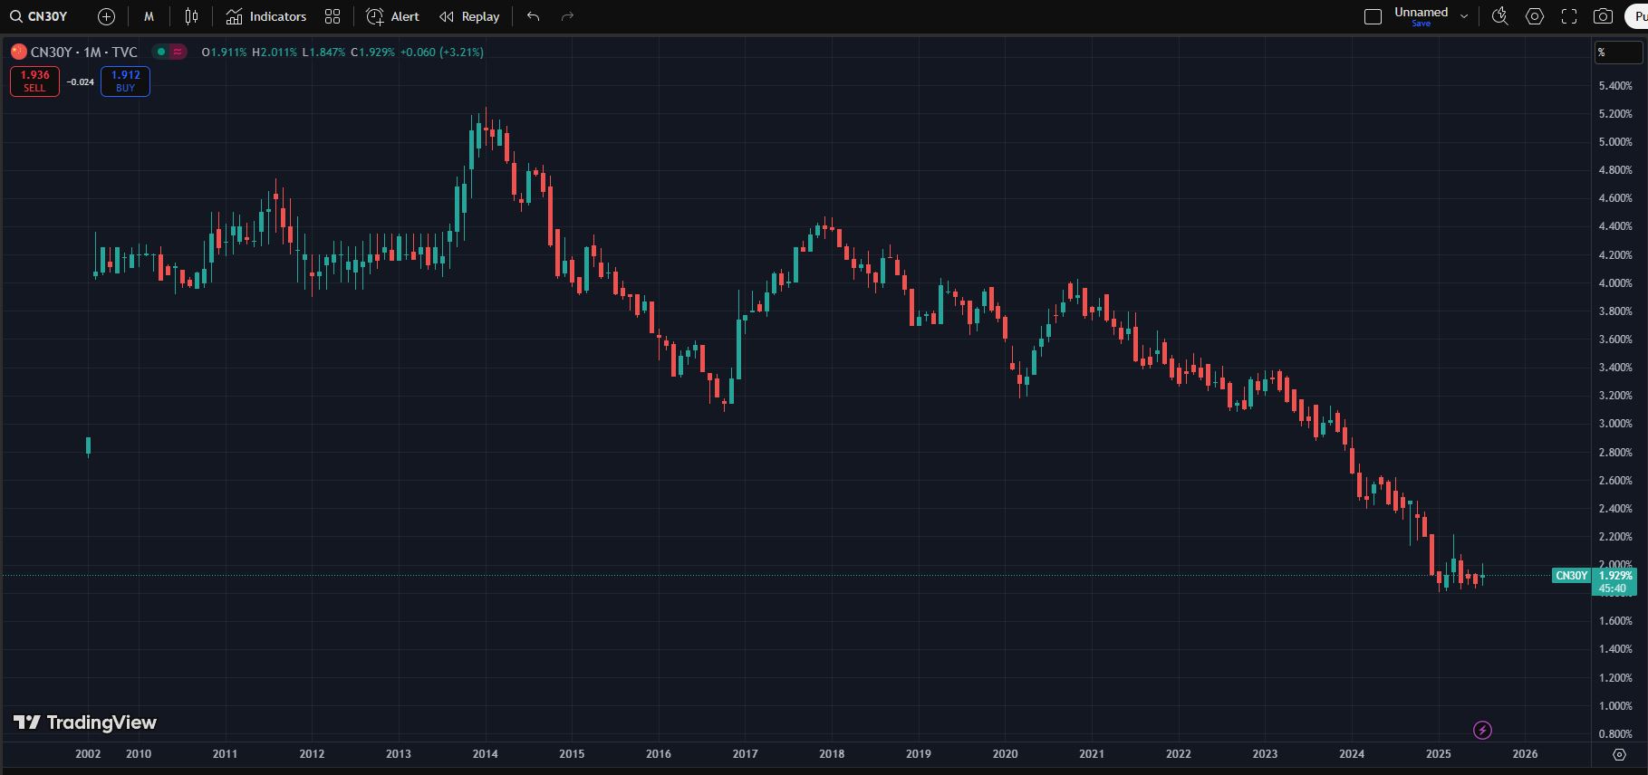1648x775 pixels.
Task: Open chart settings hexagon icon
Action: [x=1535, y=16]
